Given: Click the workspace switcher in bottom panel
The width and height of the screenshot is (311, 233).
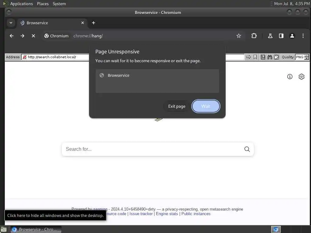Looking at the screenshot, I should pos(276,229).
